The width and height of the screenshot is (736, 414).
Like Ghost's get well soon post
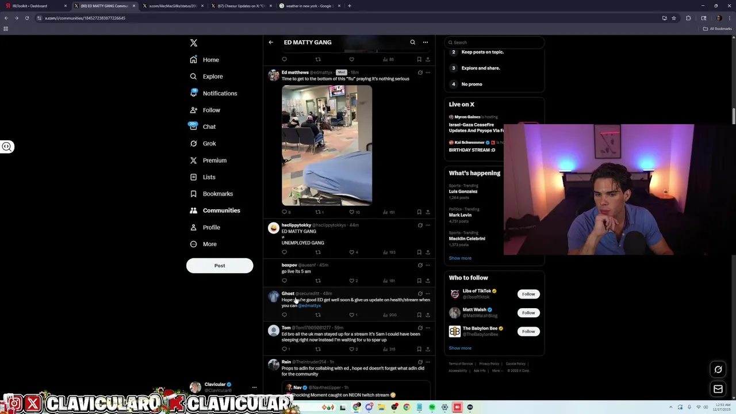(352, 315)
